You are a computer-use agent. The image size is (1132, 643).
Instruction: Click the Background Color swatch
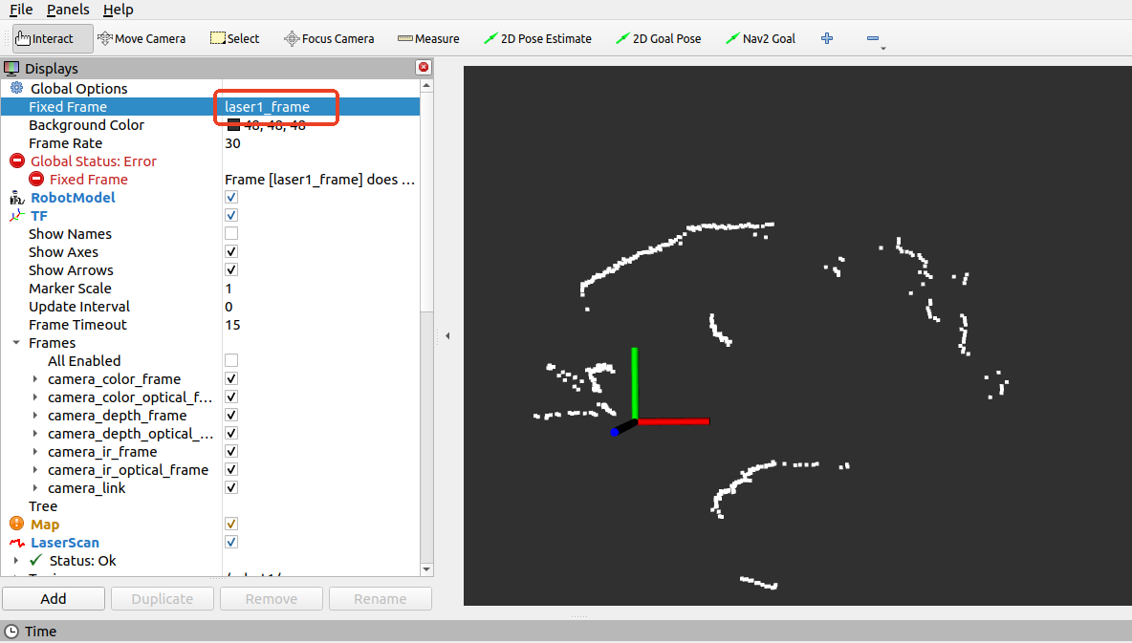point(233,125)
